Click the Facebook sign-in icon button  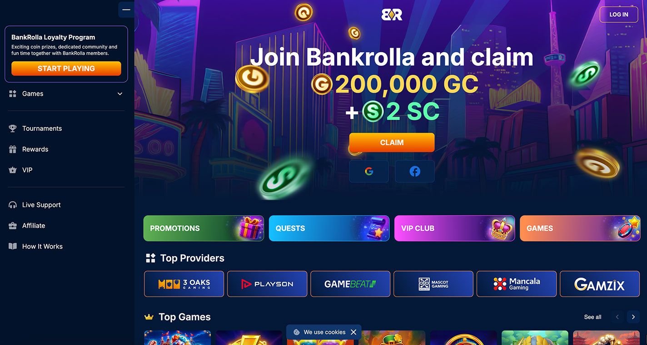click(415, 171)
